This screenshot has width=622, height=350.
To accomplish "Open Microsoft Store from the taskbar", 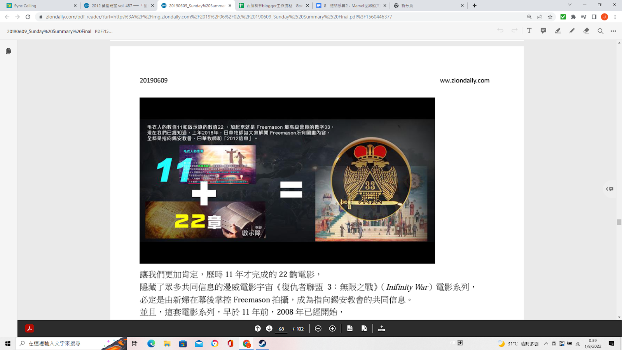I will coord(183,343).
